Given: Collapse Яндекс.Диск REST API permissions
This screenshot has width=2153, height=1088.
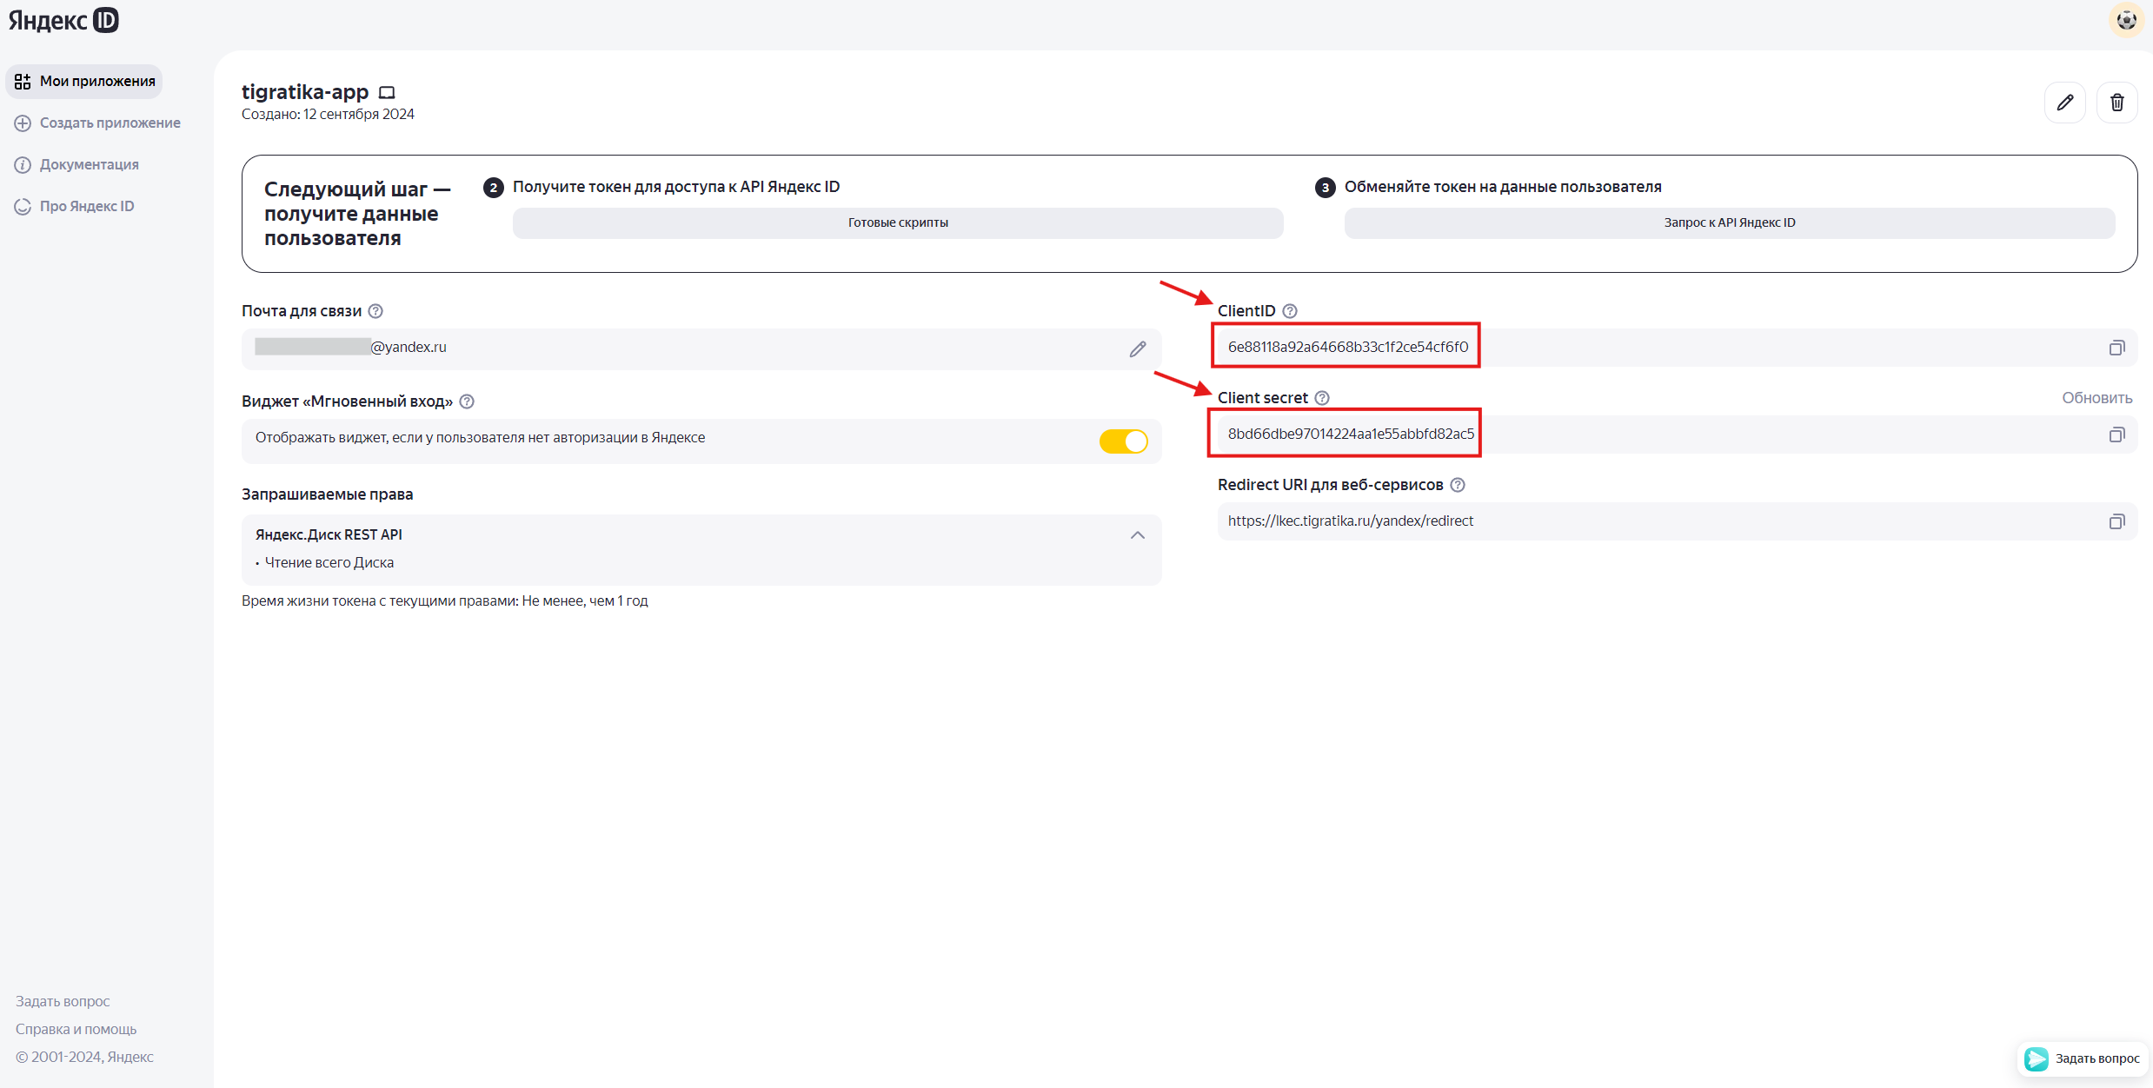Looking at the screenshot, I should [1138, 535].
